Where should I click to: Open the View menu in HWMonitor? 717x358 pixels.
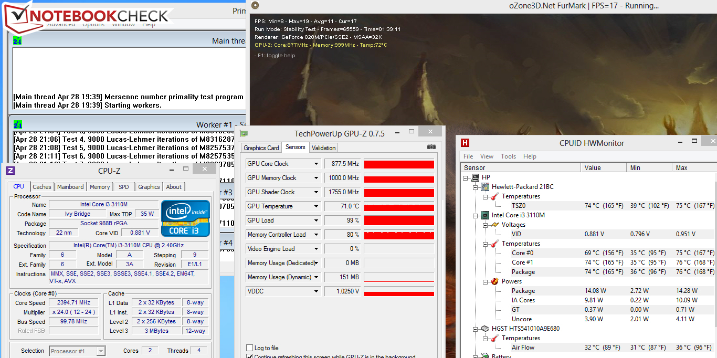pos(487,156)
